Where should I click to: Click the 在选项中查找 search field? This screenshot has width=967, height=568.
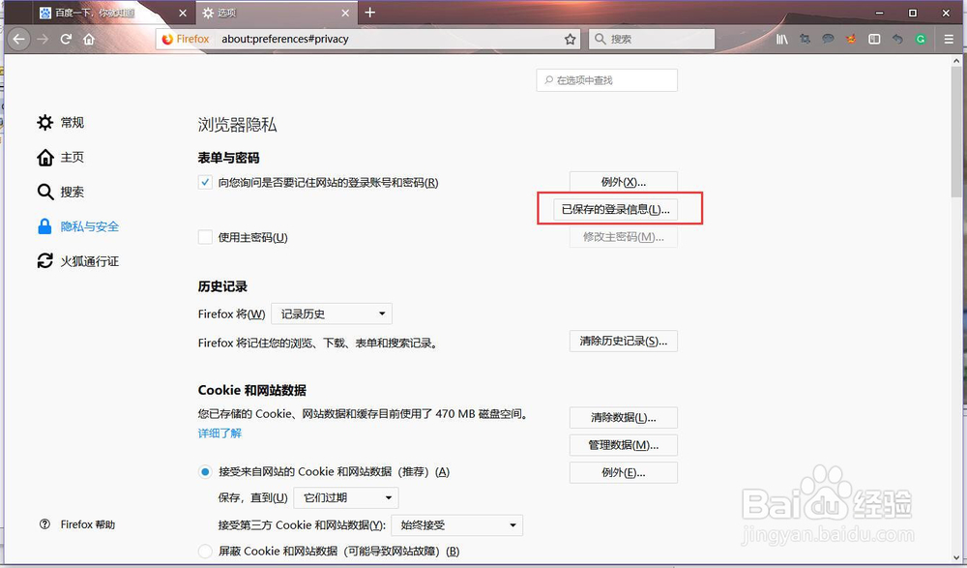pyautogui.click(x=606, y=79)
